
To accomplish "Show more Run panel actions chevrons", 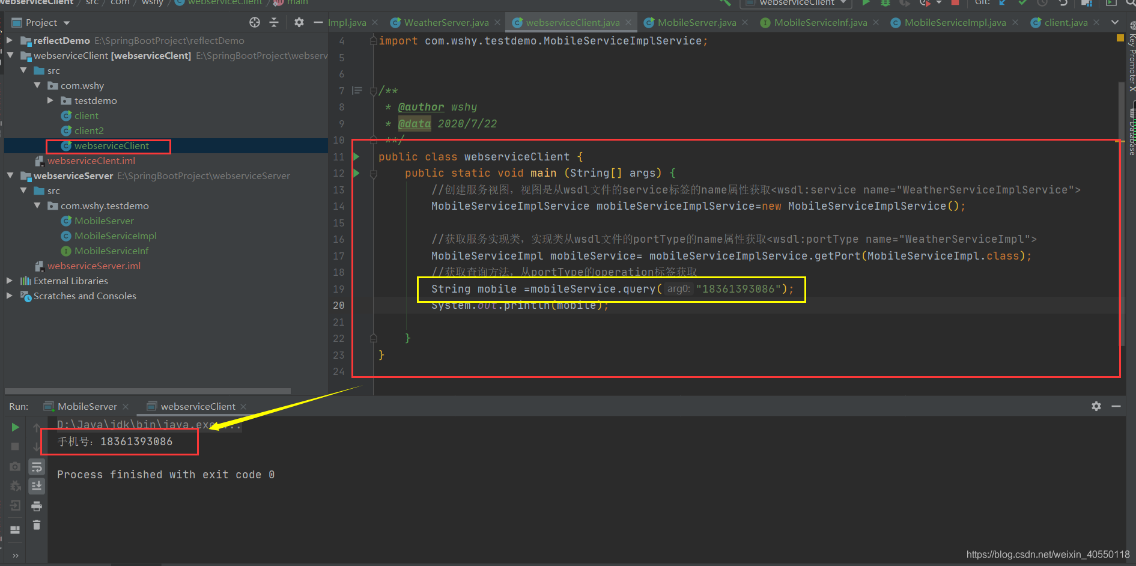I will point(16,555).
